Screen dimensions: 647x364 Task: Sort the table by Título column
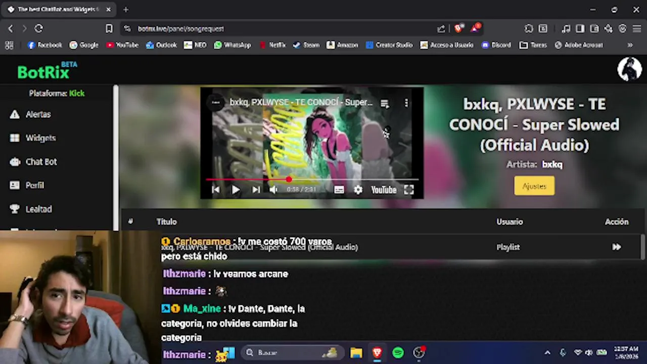pyautogui.click(x=166, y=222)
